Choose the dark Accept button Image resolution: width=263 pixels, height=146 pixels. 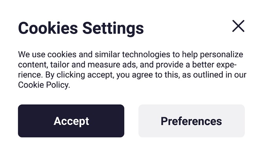(x=71, y=121)
